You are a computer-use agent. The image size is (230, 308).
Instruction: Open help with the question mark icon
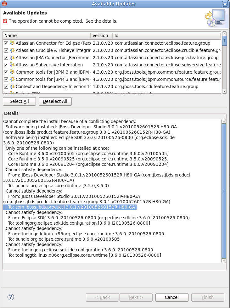coord(11,297)
